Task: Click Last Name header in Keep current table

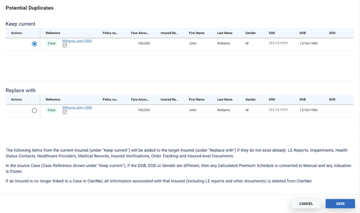Action: pos(225,33)
